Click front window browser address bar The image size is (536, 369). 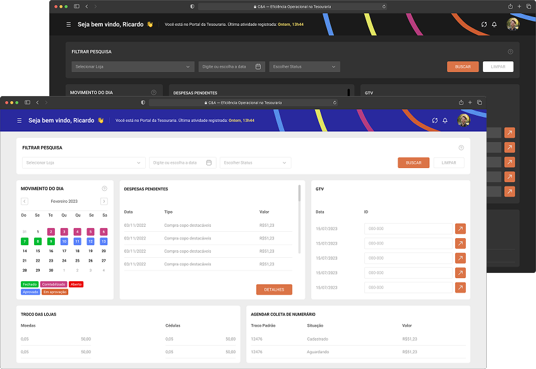click(244, 102)
